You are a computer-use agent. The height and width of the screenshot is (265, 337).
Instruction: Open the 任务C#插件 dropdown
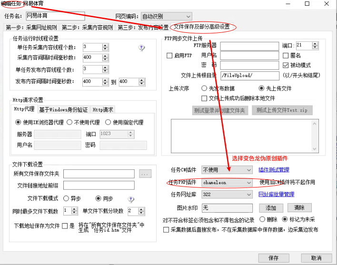pyautogui.click(x=227, y=170)
